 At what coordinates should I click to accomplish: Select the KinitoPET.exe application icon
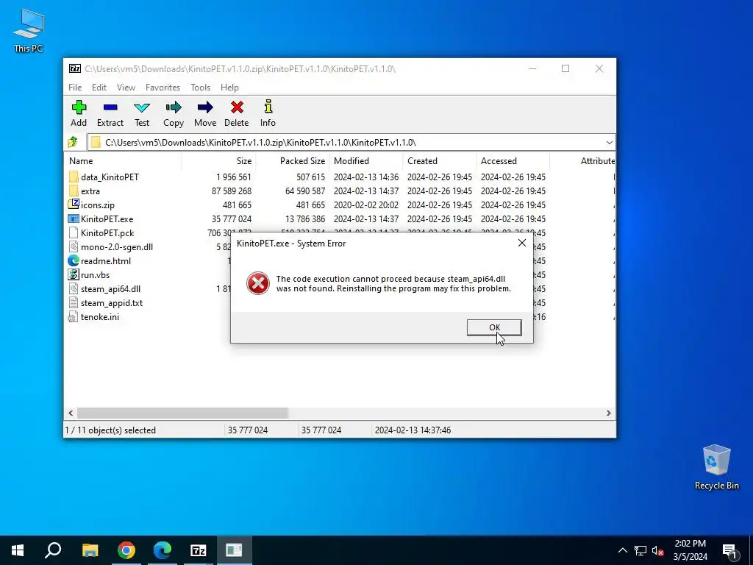(74, 218)
